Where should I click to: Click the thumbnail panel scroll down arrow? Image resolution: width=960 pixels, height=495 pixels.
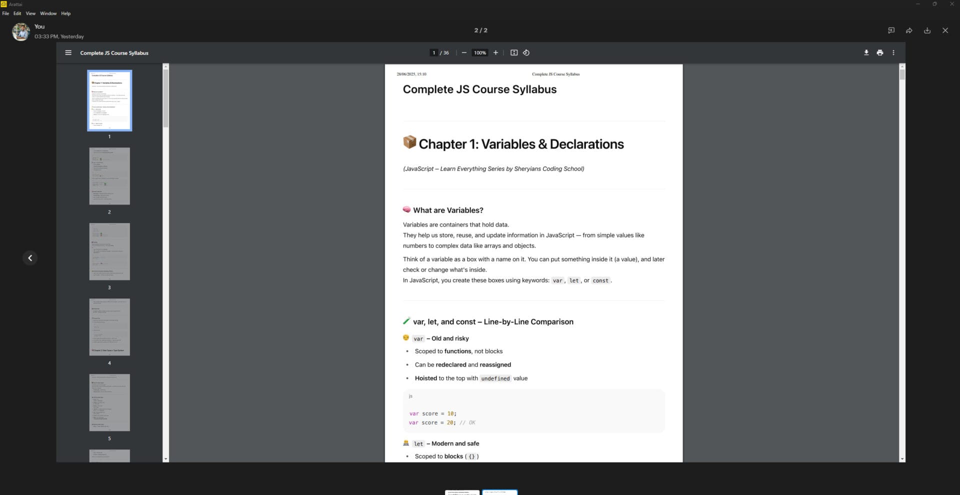click(x=166, y=459)
